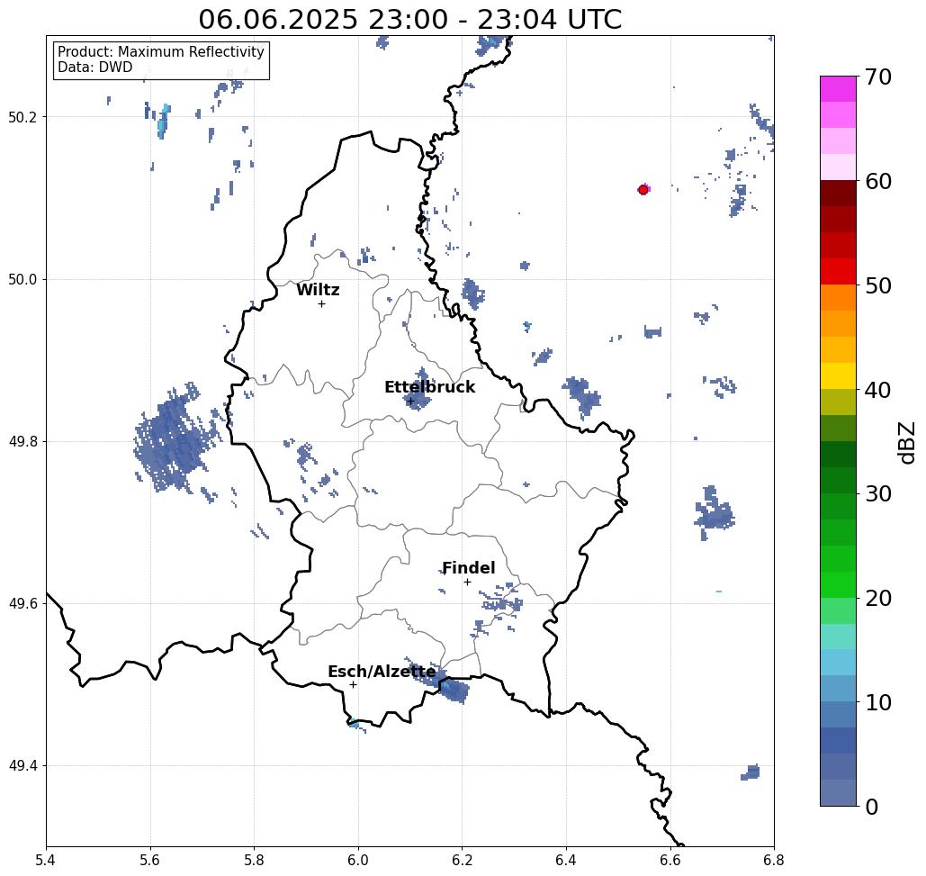The width and height of the screenshot is (926, 876).
Task: Click the longitude tick label 5.4
Action: 46,860
